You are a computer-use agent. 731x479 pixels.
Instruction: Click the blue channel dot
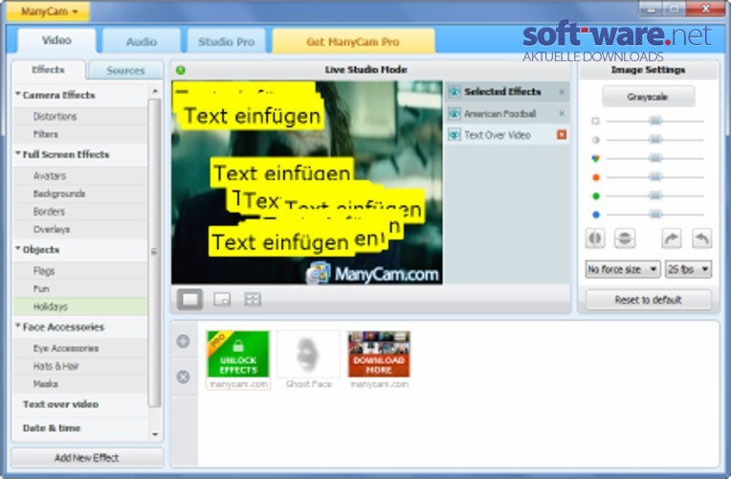pos(595,215)
